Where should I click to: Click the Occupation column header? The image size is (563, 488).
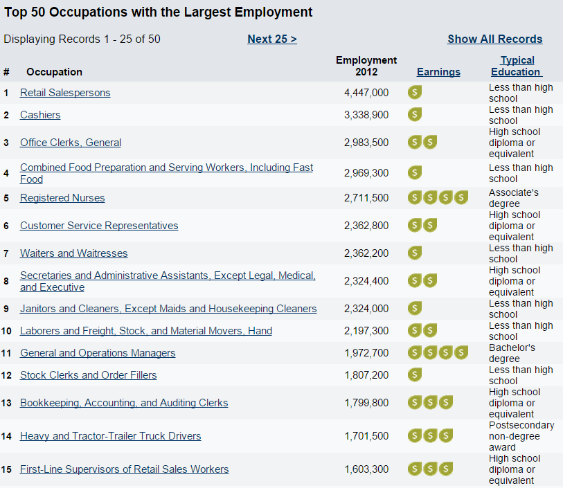pyautogui.click(x=54, y=72)
